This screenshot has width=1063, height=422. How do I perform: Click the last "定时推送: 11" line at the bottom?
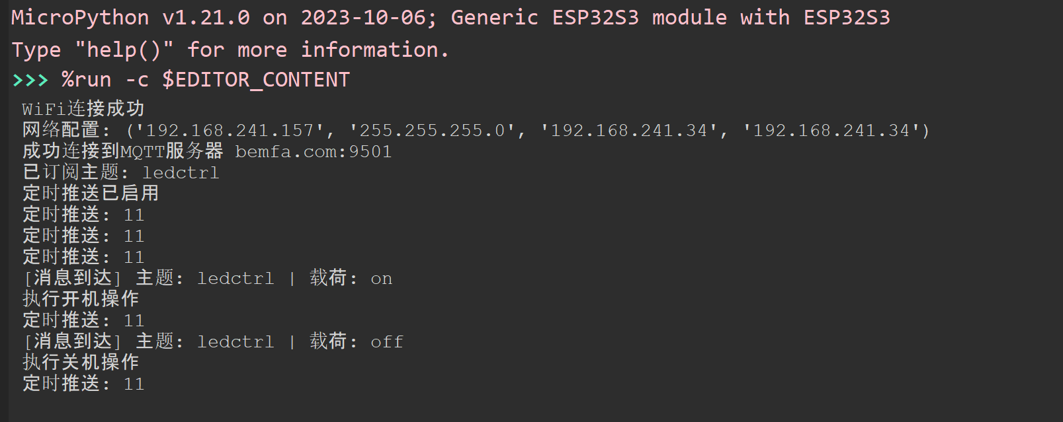coord(83,384)
